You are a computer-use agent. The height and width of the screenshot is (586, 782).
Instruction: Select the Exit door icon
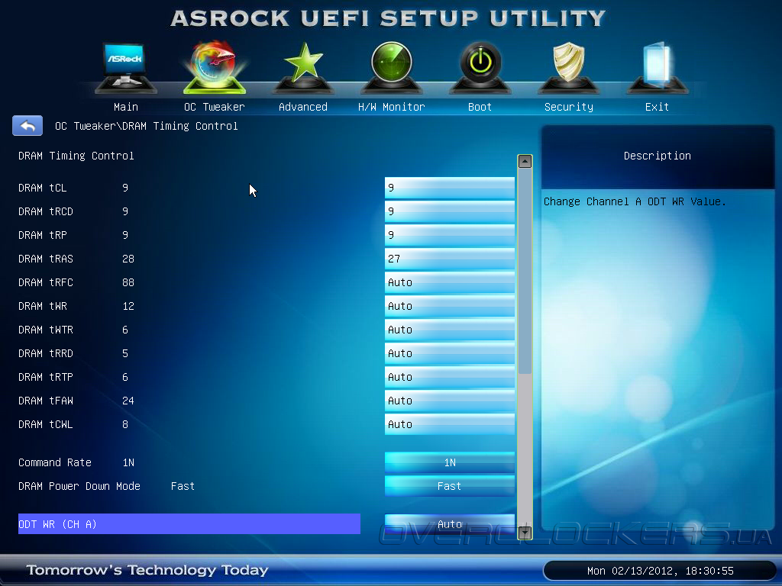(658, 68)
